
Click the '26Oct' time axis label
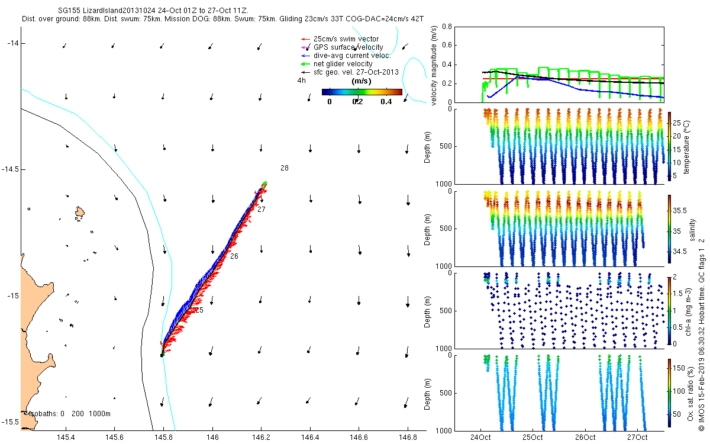[x=585, y=437]
